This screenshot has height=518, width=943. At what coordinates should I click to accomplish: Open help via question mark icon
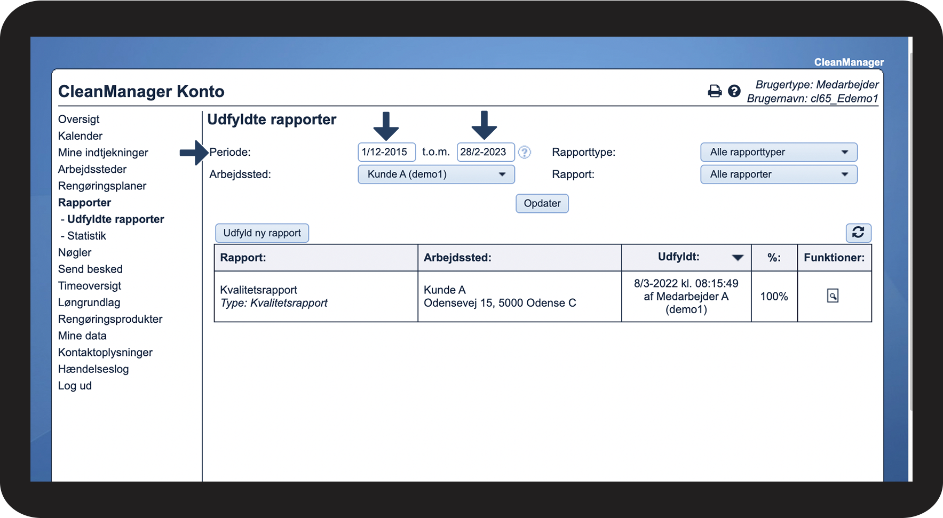pos(734,91)
